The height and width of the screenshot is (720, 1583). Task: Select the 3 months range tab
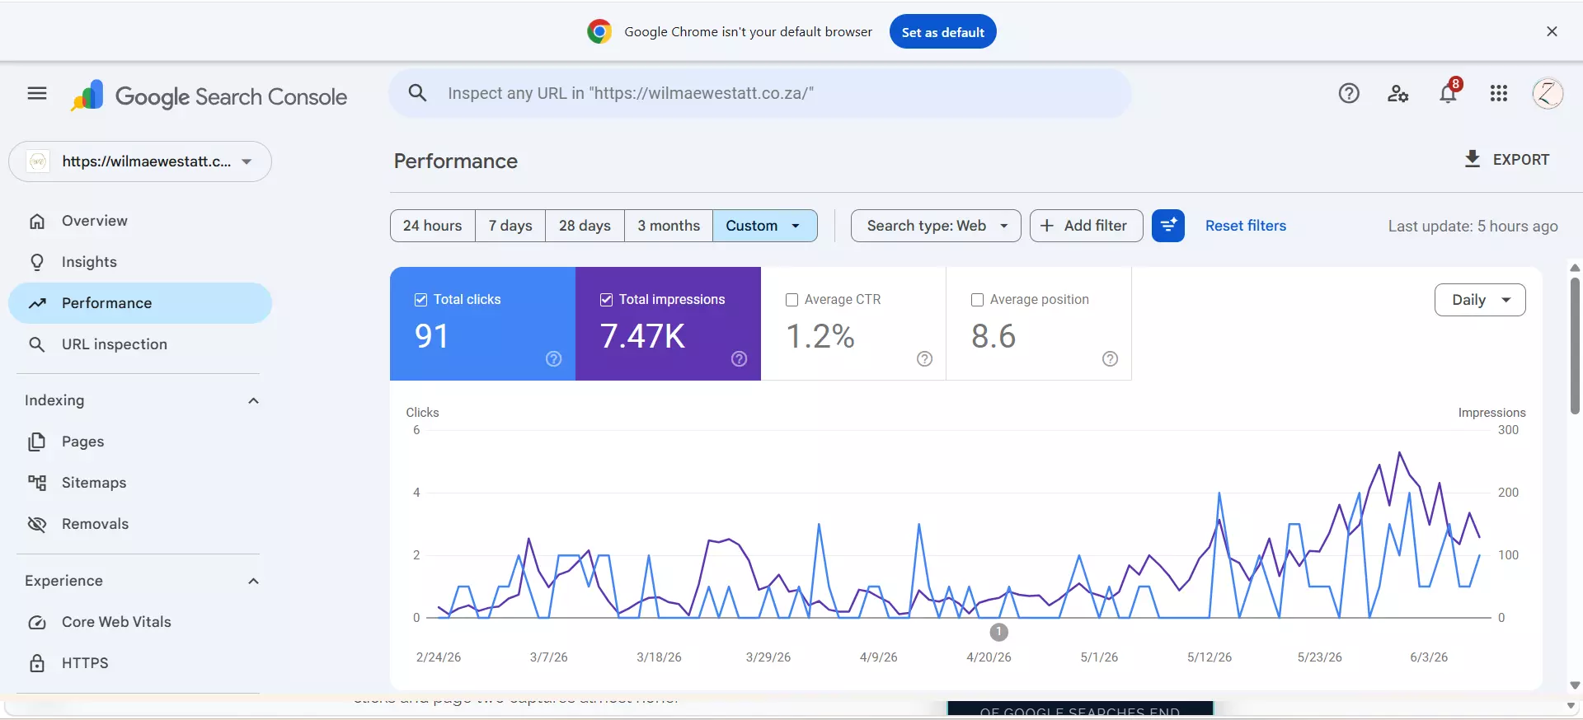click(669, 226)
